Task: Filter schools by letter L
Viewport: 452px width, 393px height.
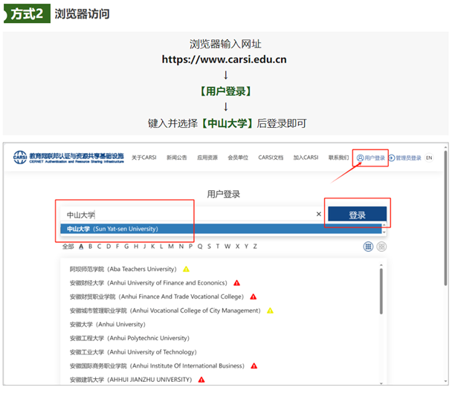Action: (161, 247)
